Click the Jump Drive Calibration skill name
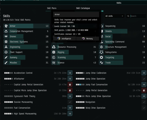 pos(96,73)
